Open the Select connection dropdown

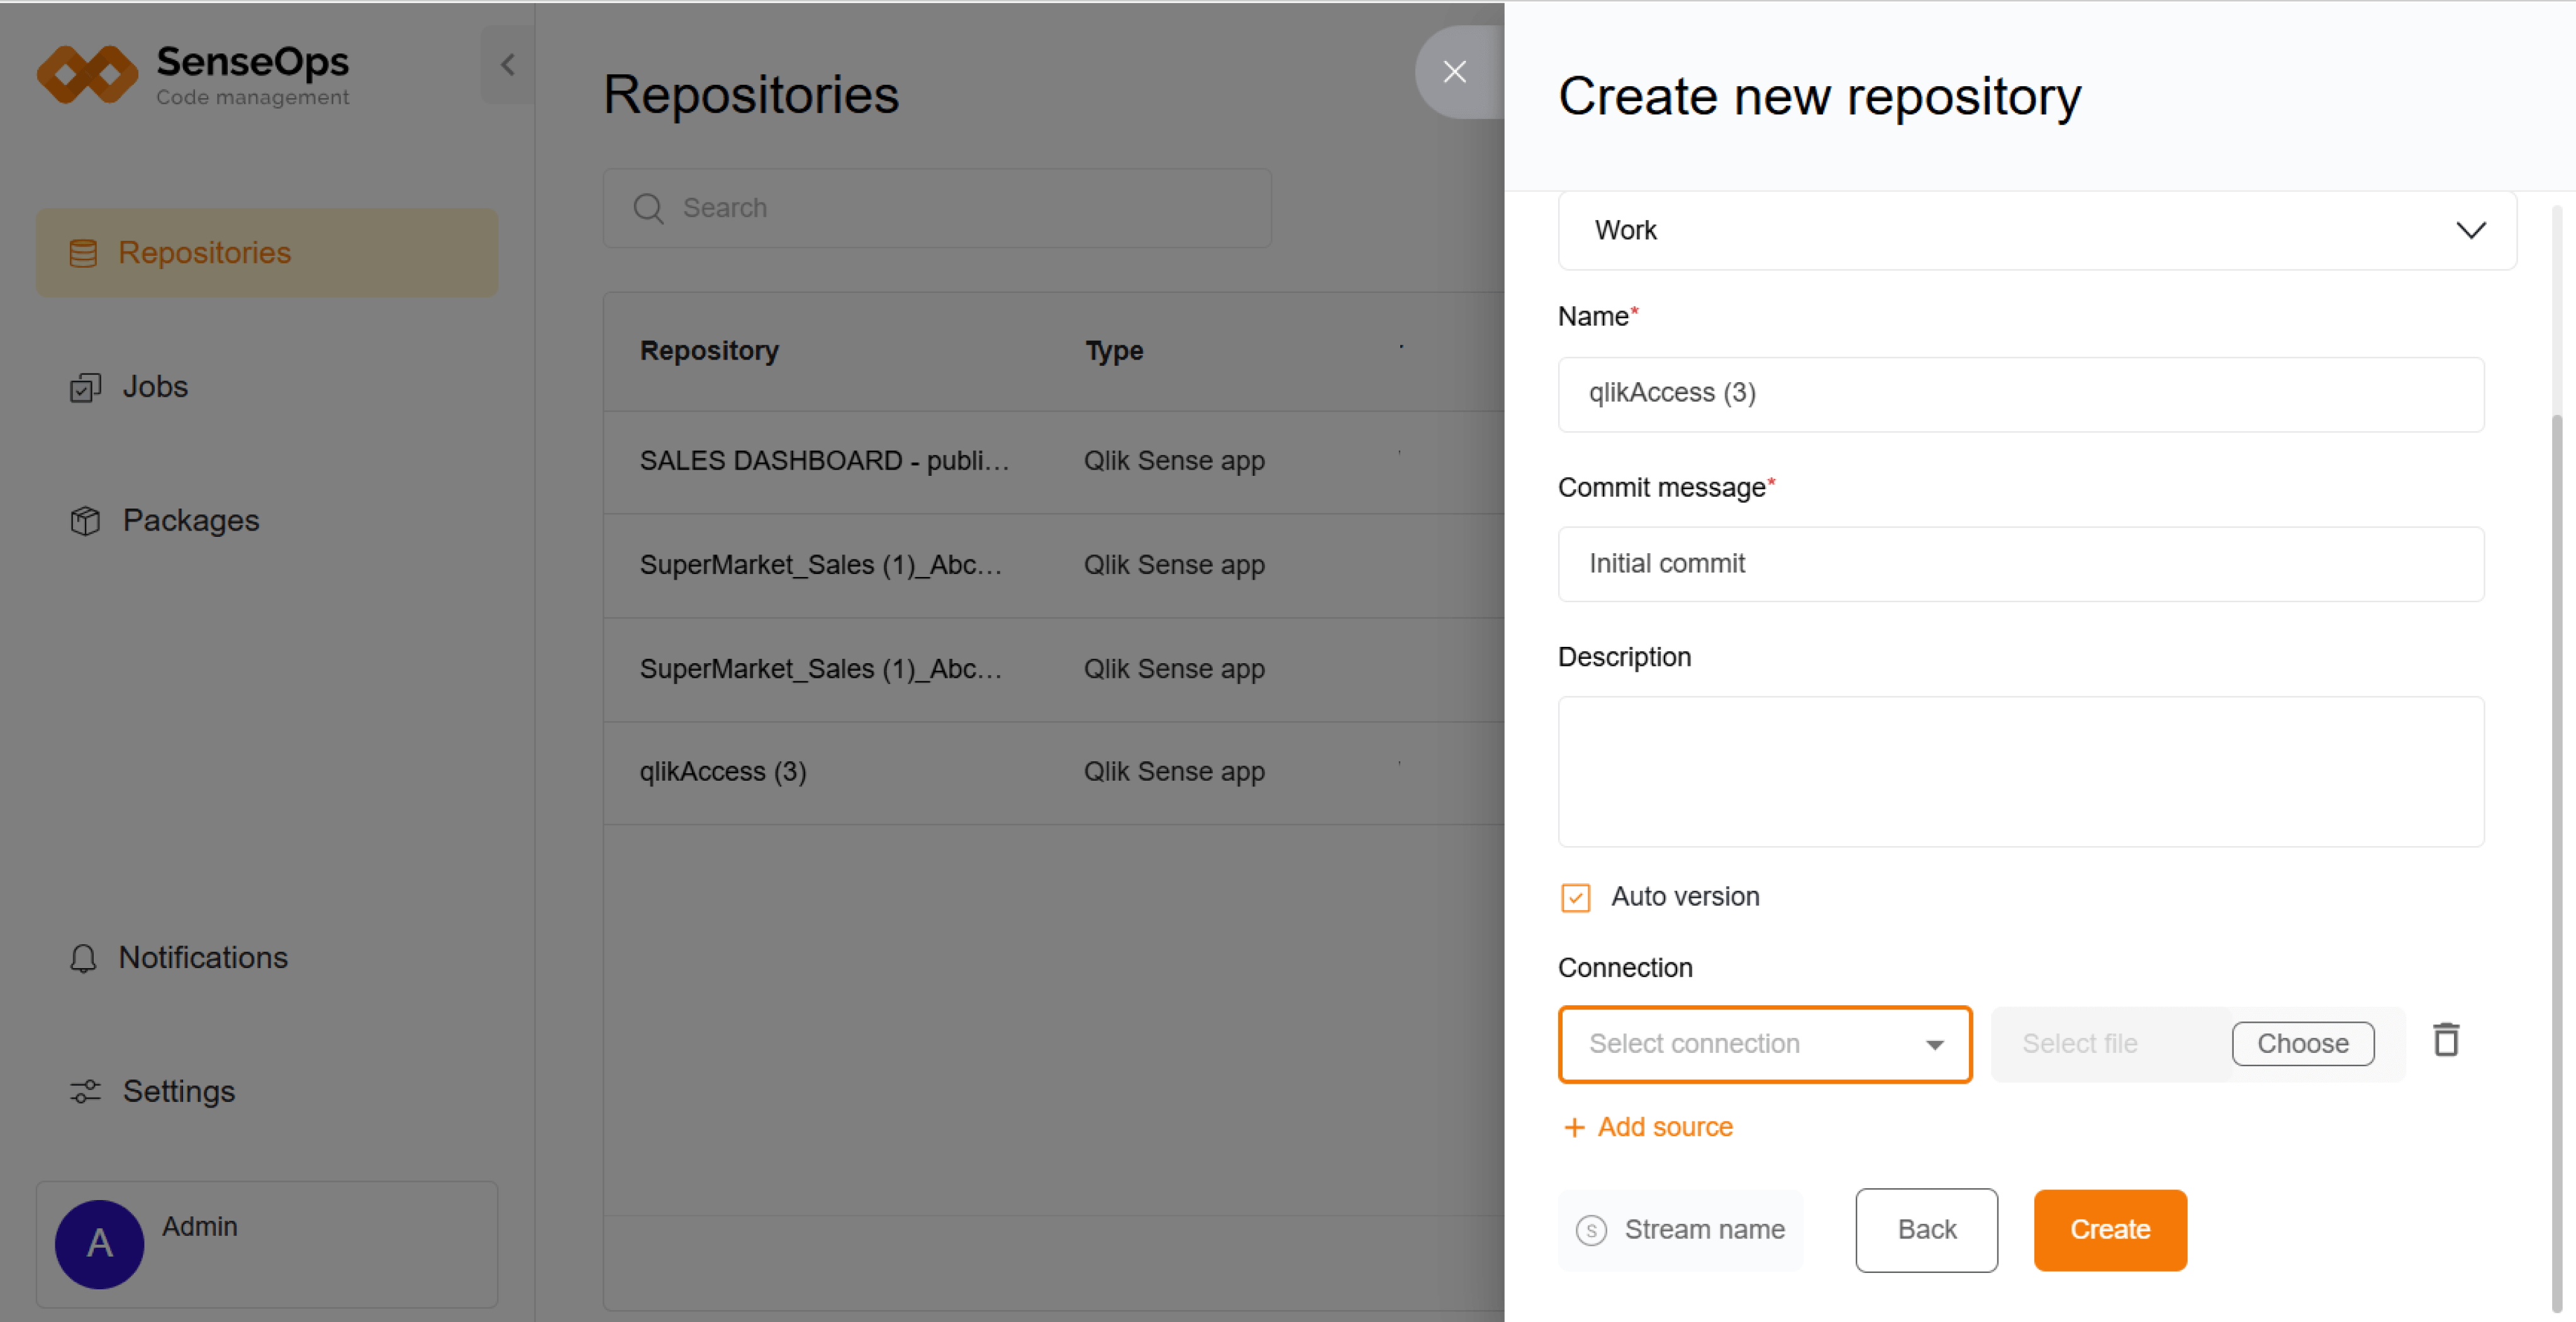click(x=1765, y=1044)
